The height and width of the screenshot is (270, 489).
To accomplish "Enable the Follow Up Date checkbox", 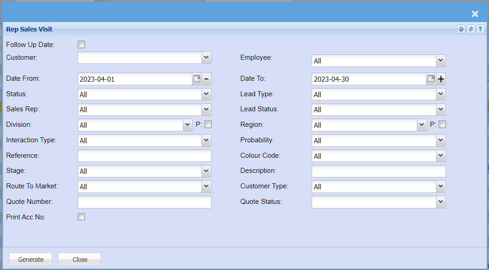I will click(81, 45).
